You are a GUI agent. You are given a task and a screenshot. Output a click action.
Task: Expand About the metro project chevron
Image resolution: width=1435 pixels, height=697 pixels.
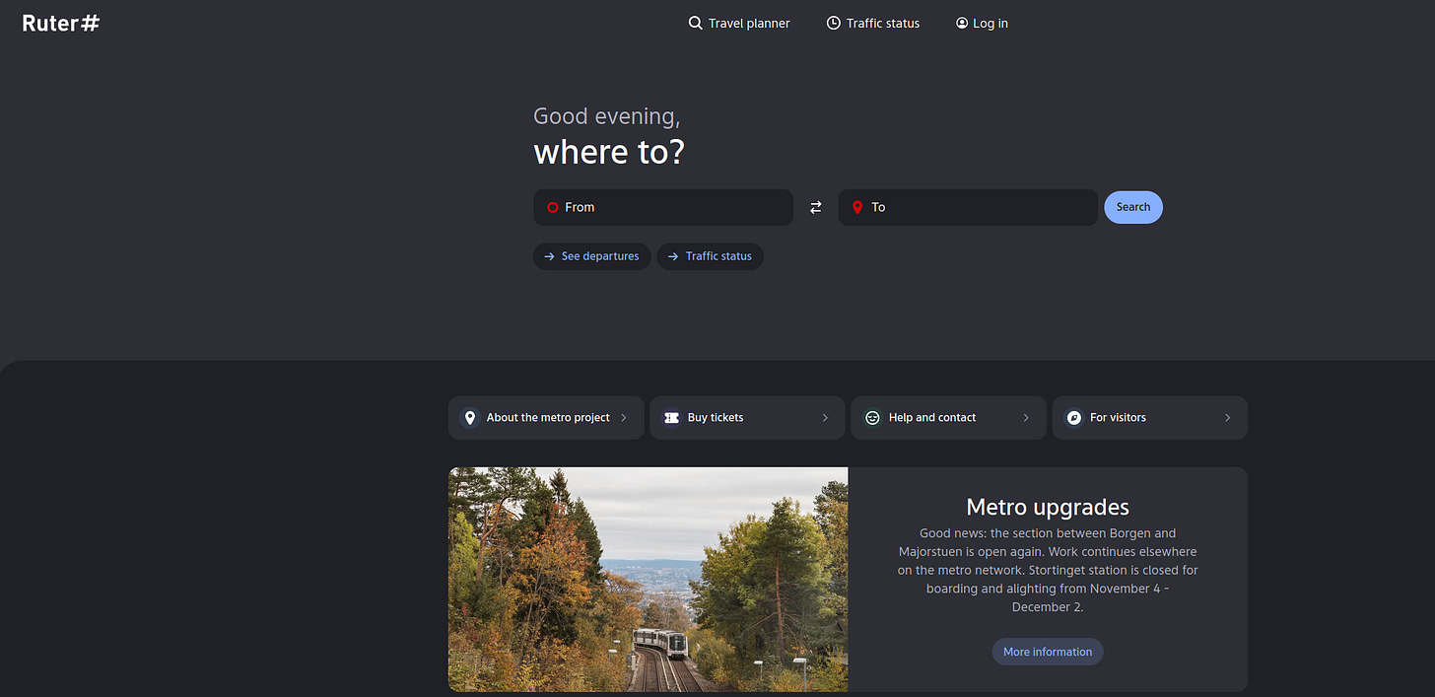click(x=624, y=418)
